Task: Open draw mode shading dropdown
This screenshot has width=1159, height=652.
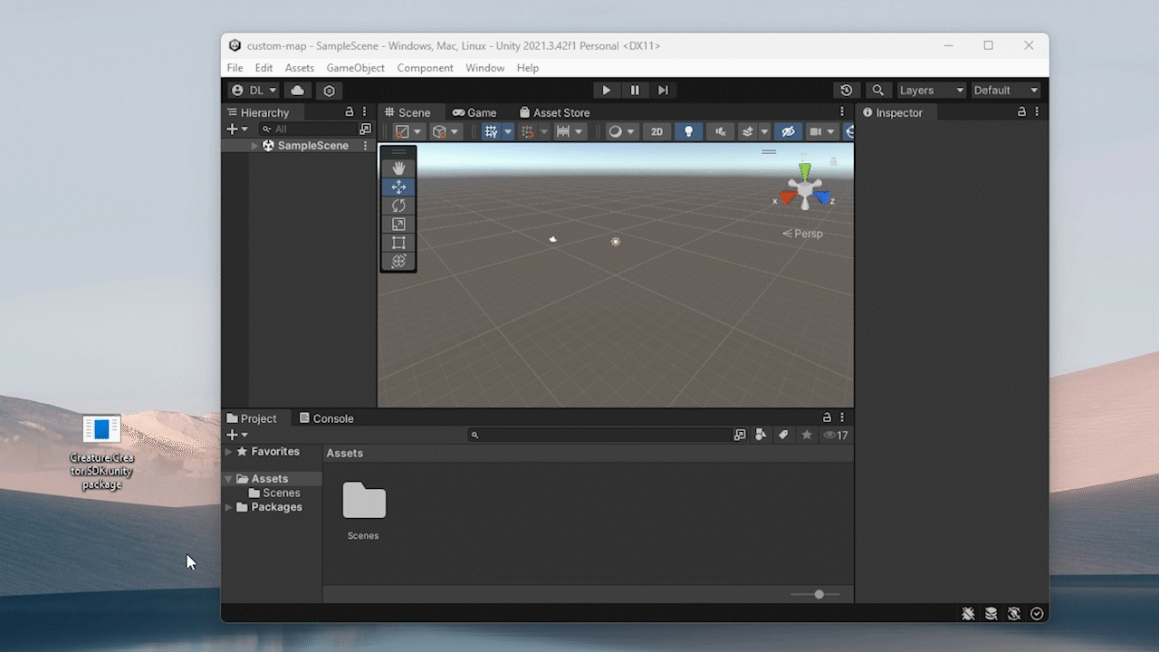Action: (x=621, y=132)
